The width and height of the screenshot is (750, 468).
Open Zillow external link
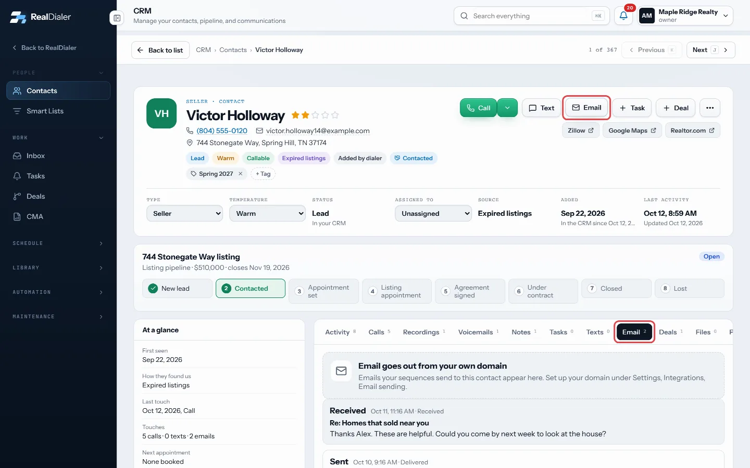point(580,131)
